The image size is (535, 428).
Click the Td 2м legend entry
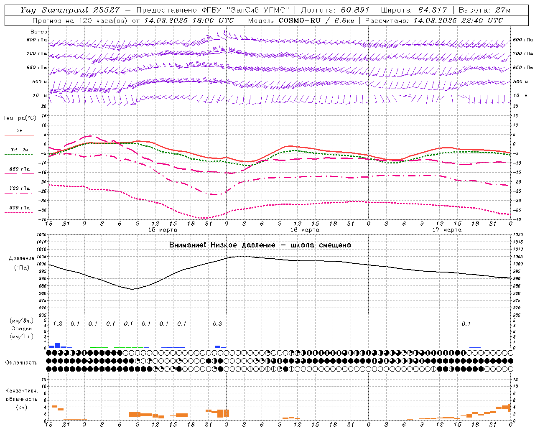pyautogui.click(x=20, y=150)
